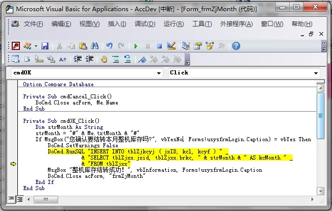Expand the cmdOK object dropdown
Viewport: 332px width, 211px height.
[x=159, y=73]
